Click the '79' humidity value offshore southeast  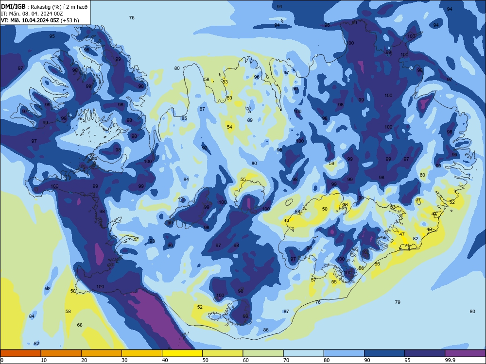[x=398, y=302]
